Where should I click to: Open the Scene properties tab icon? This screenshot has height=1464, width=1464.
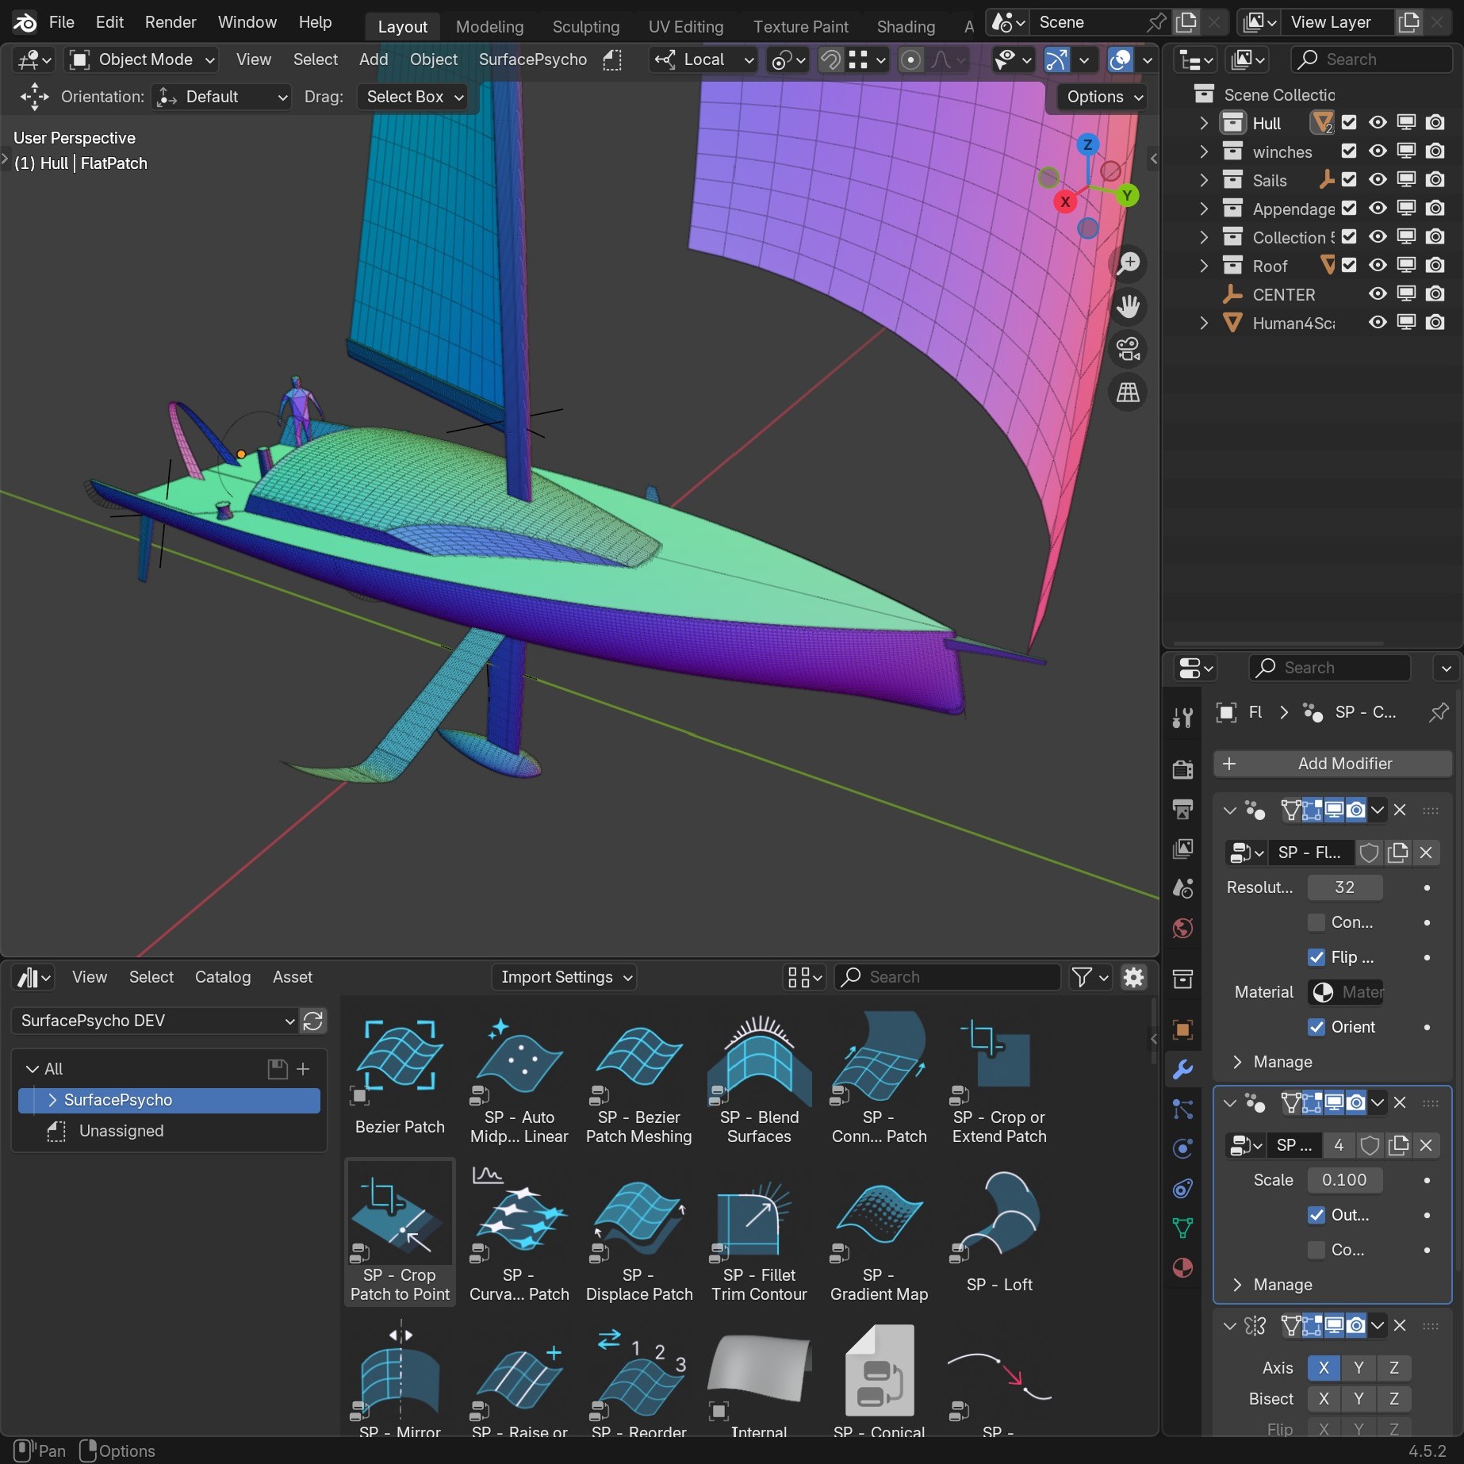[1182, 888]
